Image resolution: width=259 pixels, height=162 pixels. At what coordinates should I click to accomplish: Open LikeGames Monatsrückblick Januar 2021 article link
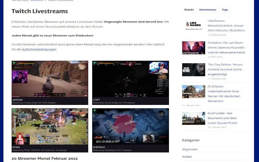(x=226, y=26)
